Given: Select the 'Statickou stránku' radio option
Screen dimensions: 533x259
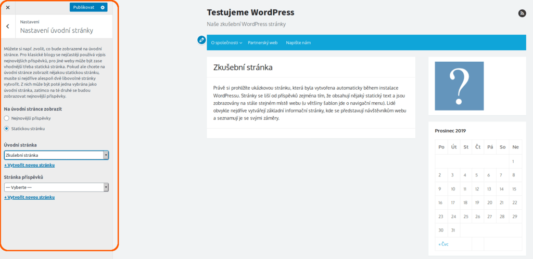Looking at the screenshot, I should click(7, 128).
